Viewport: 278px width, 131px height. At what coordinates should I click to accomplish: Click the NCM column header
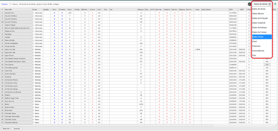233,10
